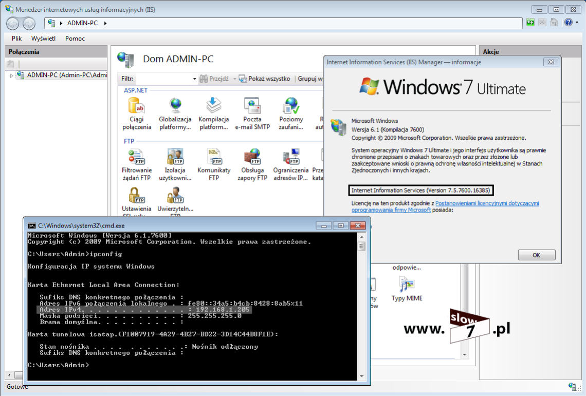Click the IIS Manager title bar icon
Viewport: 586px width, 396px height.
pos(9,9)
